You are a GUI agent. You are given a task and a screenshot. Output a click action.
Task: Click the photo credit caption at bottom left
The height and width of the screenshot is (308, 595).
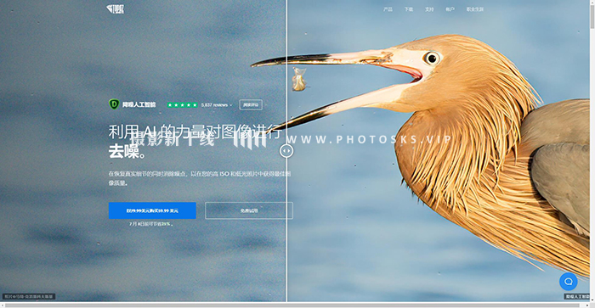(x=29, y=296)
